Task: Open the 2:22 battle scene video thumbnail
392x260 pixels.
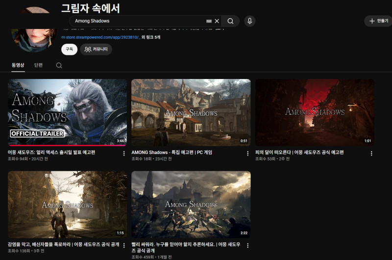Action: tap(191, 205)
